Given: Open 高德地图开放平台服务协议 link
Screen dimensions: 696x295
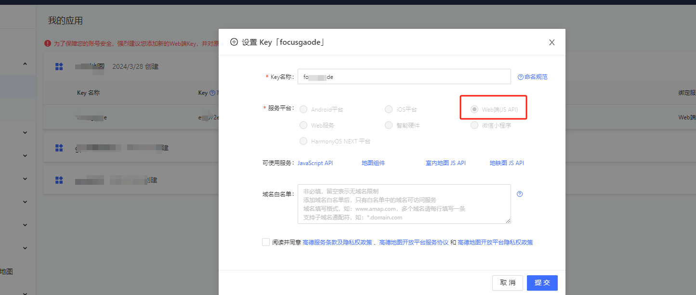Looking at the screenshot, I should coord(414,243).
